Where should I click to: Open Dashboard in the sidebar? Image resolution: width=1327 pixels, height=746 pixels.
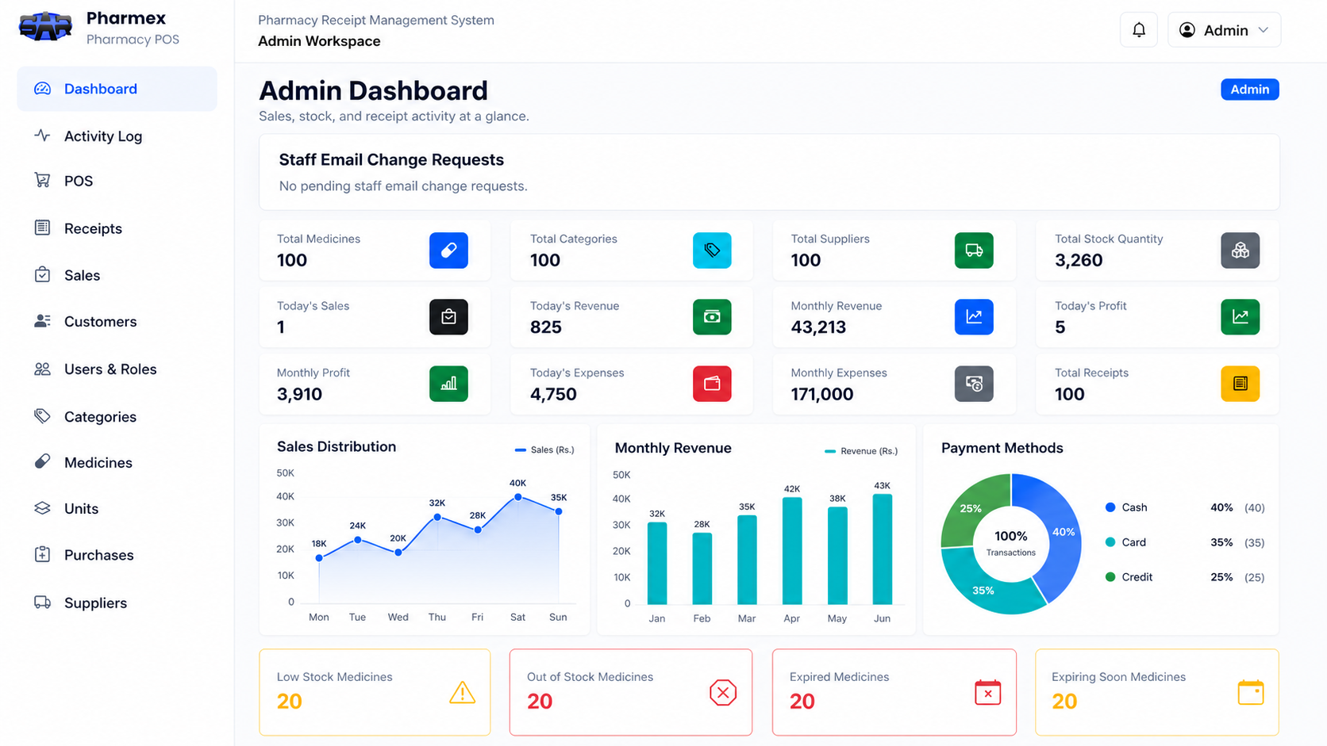[x=117, y=89]
